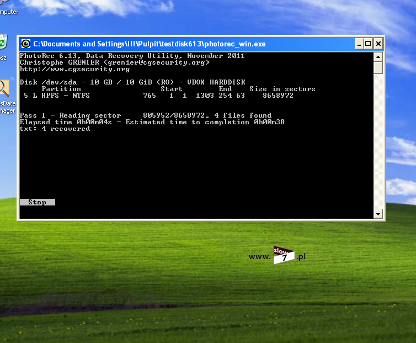This screenshot has width=416, height=343.
Task: Click the 'HPFS - NTFS' partition row
Action: tap(158, 96)
